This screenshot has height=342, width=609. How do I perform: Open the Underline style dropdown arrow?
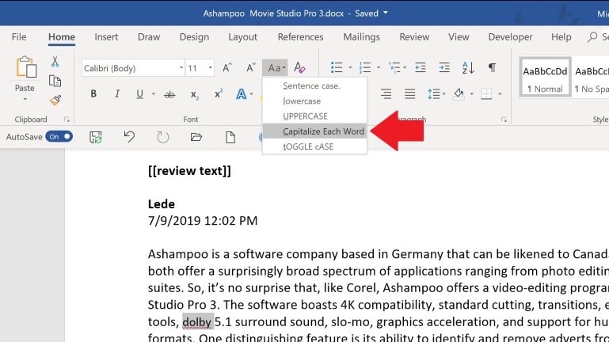point(154,94)
